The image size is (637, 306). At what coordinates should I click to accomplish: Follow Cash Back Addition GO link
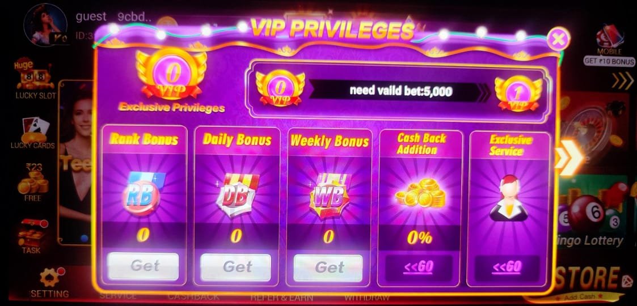(x=419, y=267)
